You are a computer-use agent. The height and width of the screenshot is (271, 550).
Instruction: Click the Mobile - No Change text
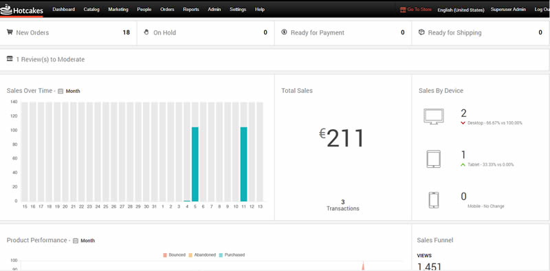click(486, 206)
